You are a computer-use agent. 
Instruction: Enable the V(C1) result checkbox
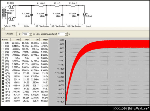coord(3,73)
